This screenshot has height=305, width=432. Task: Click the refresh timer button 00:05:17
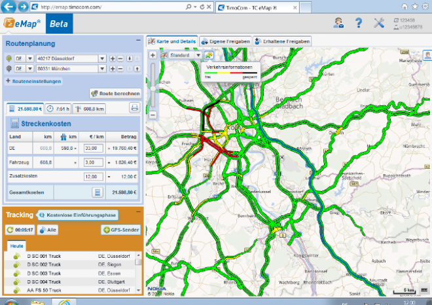[20, 230]
